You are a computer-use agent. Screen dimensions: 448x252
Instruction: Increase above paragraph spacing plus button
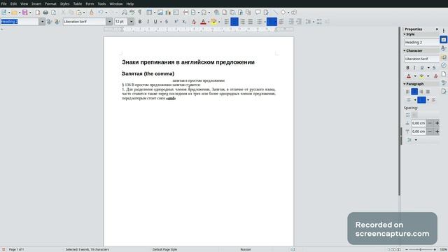tap(437, 123)
